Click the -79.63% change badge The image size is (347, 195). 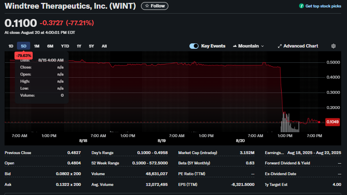24,55
